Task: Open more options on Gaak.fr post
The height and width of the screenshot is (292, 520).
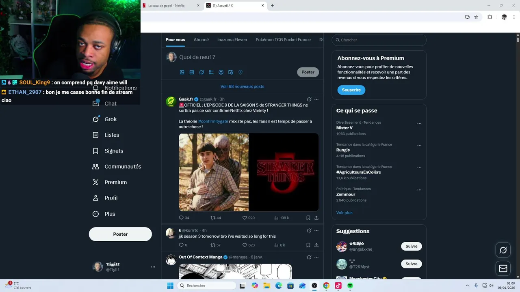Action: click(x=316, y=99)
